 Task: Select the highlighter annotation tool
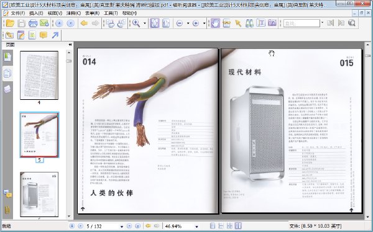point(9,35)
